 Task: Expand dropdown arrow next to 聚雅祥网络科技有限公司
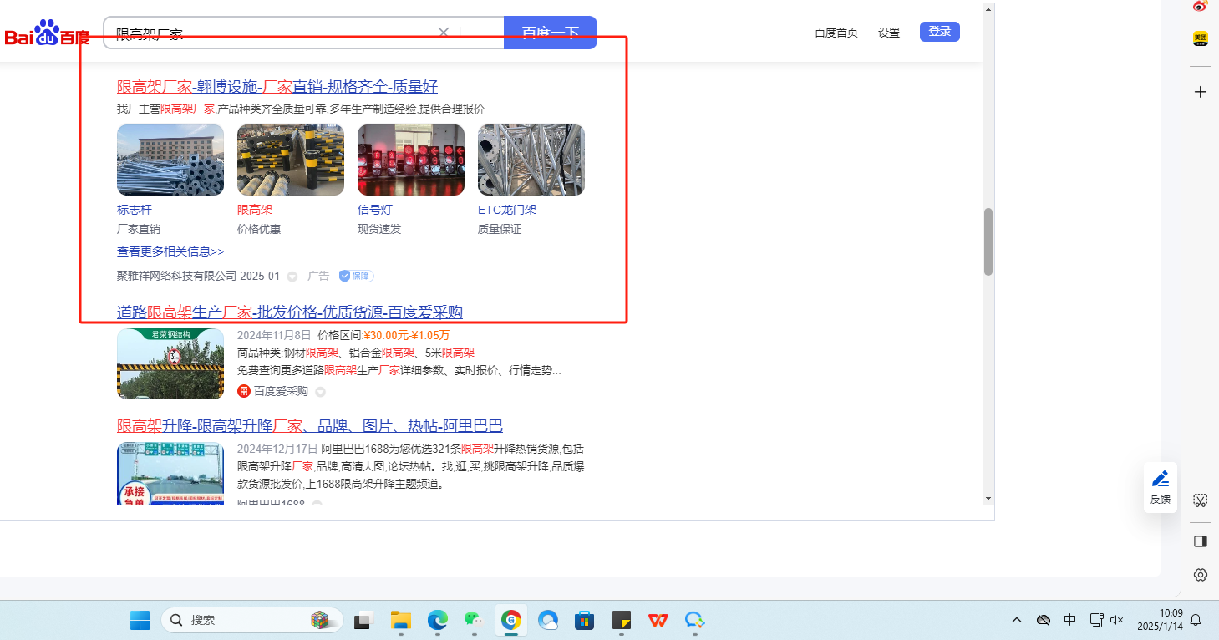click(x=292, y=277)
